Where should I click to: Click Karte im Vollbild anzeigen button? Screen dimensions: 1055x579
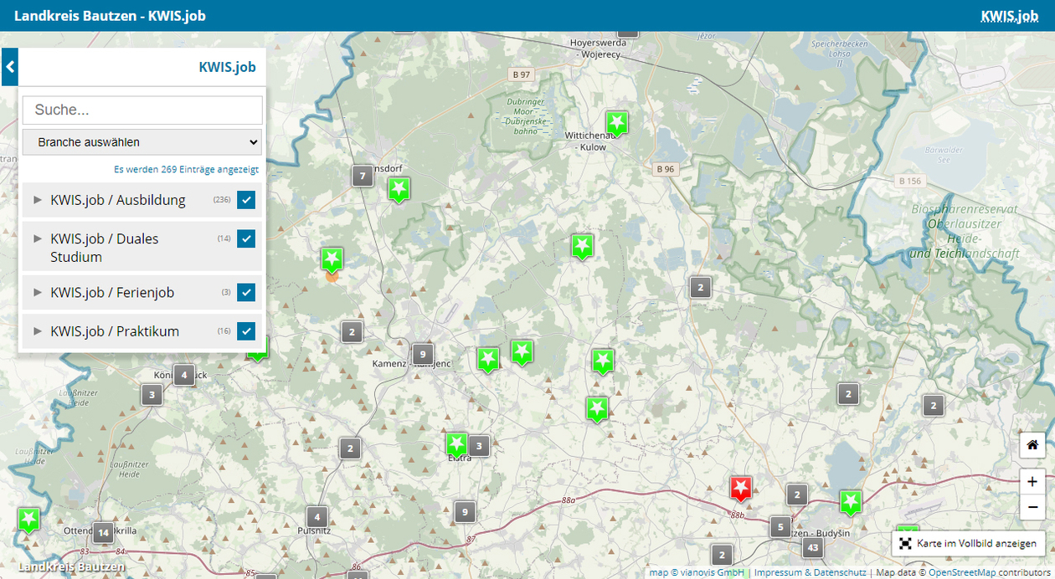pos(969,543)
